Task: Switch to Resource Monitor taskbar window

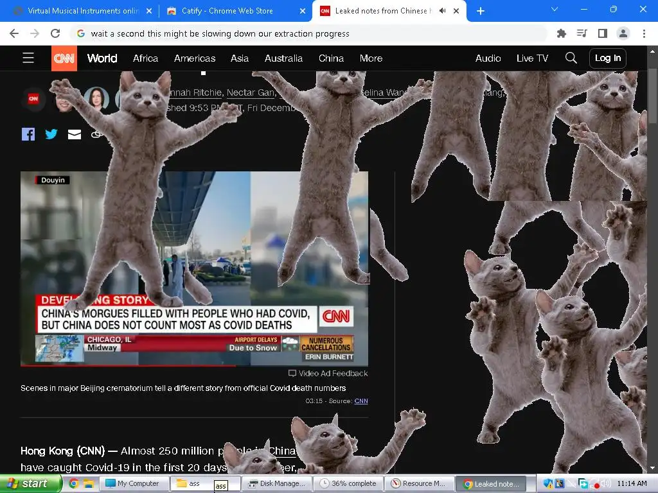Action: (x=420, y=483)
